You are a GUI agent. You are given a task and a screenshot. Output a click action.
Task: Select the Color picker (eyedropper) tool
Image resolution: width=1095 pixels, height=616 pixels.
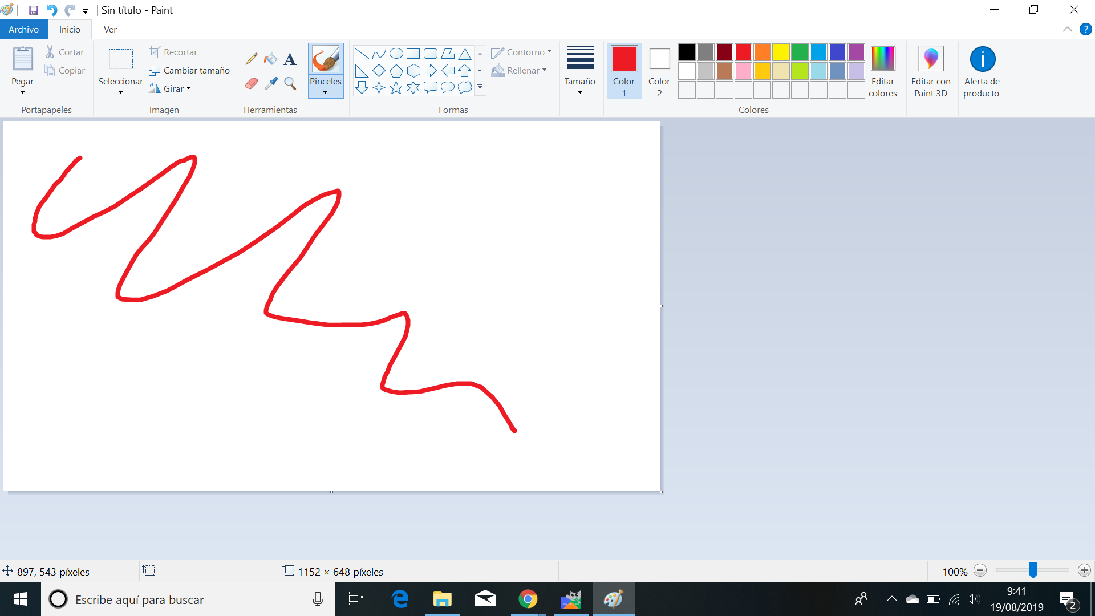270,83
